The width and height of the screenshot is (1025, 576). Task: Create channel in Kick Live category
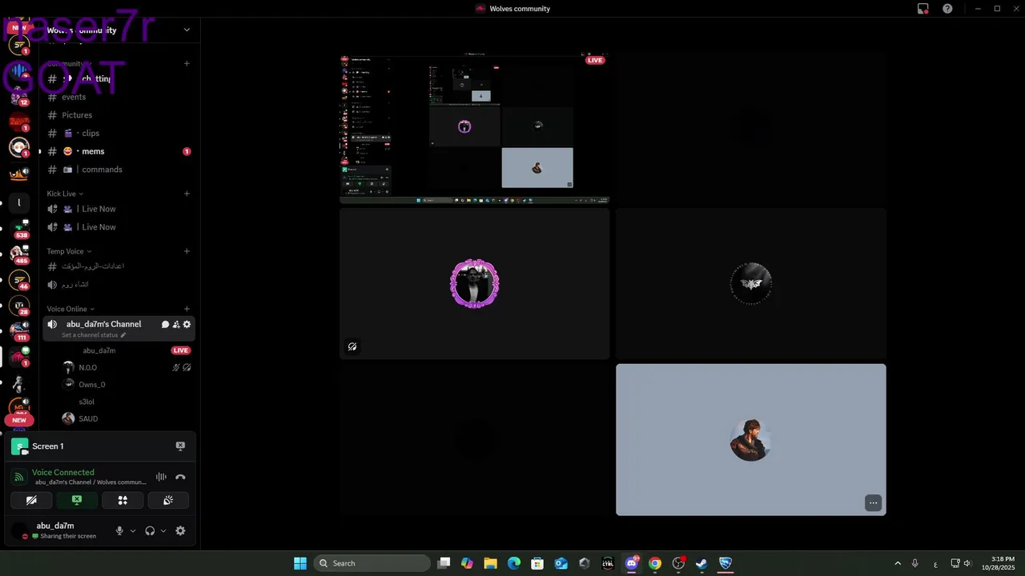(187, 194)
